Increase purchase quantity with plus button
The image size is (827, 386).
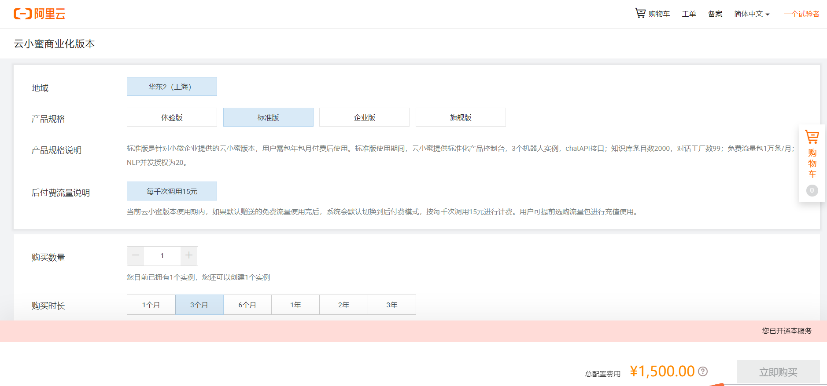189,256
